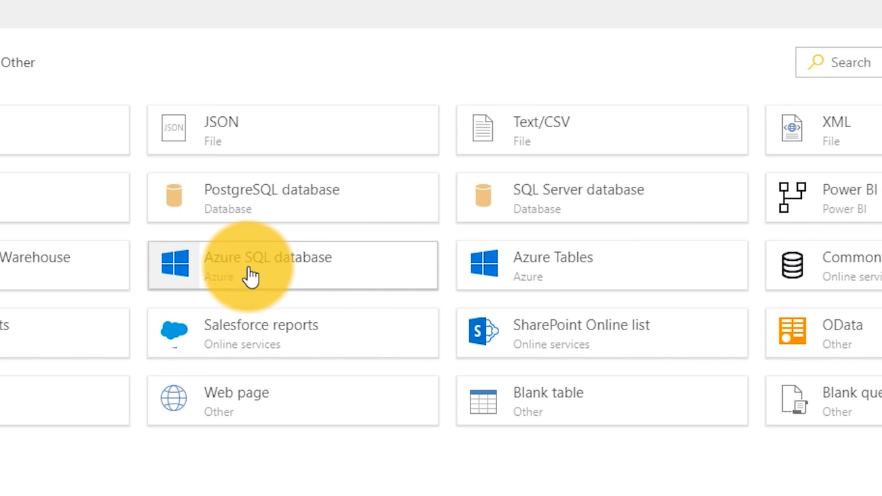Click the SharePoint Online list icon
Image resolution: width=882 pixels, height=496 pixels.
coord(483,331)
